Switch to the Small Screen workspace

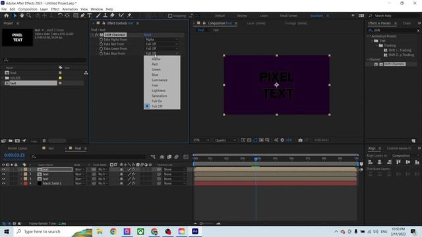pyautogui.click(x=289, y=16)
